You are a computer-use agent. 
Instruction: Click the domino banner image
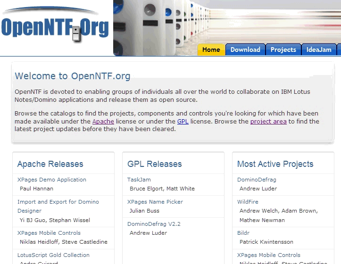[227, 28]
